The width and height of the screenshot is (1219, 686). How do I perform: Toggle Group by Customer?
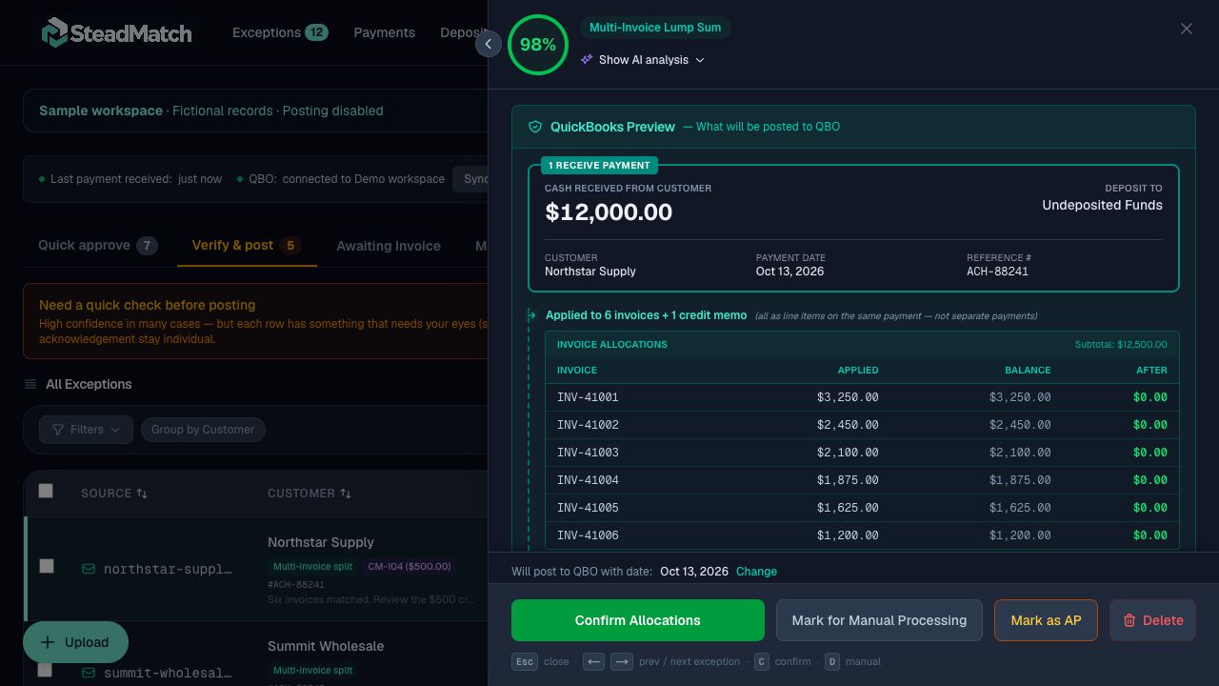[x=203, y=430]
